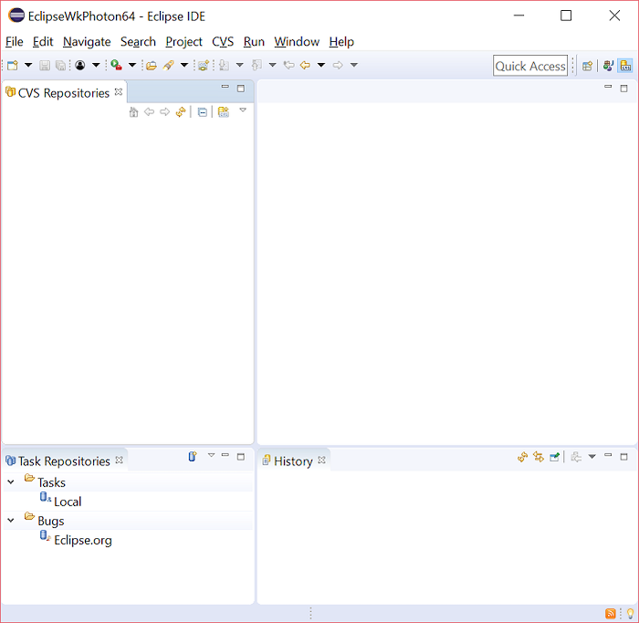The height and width of the screenshot is (623, 639).
Task: Click the Open Type folder toolbar icon
Action: [x=152, y=66]
